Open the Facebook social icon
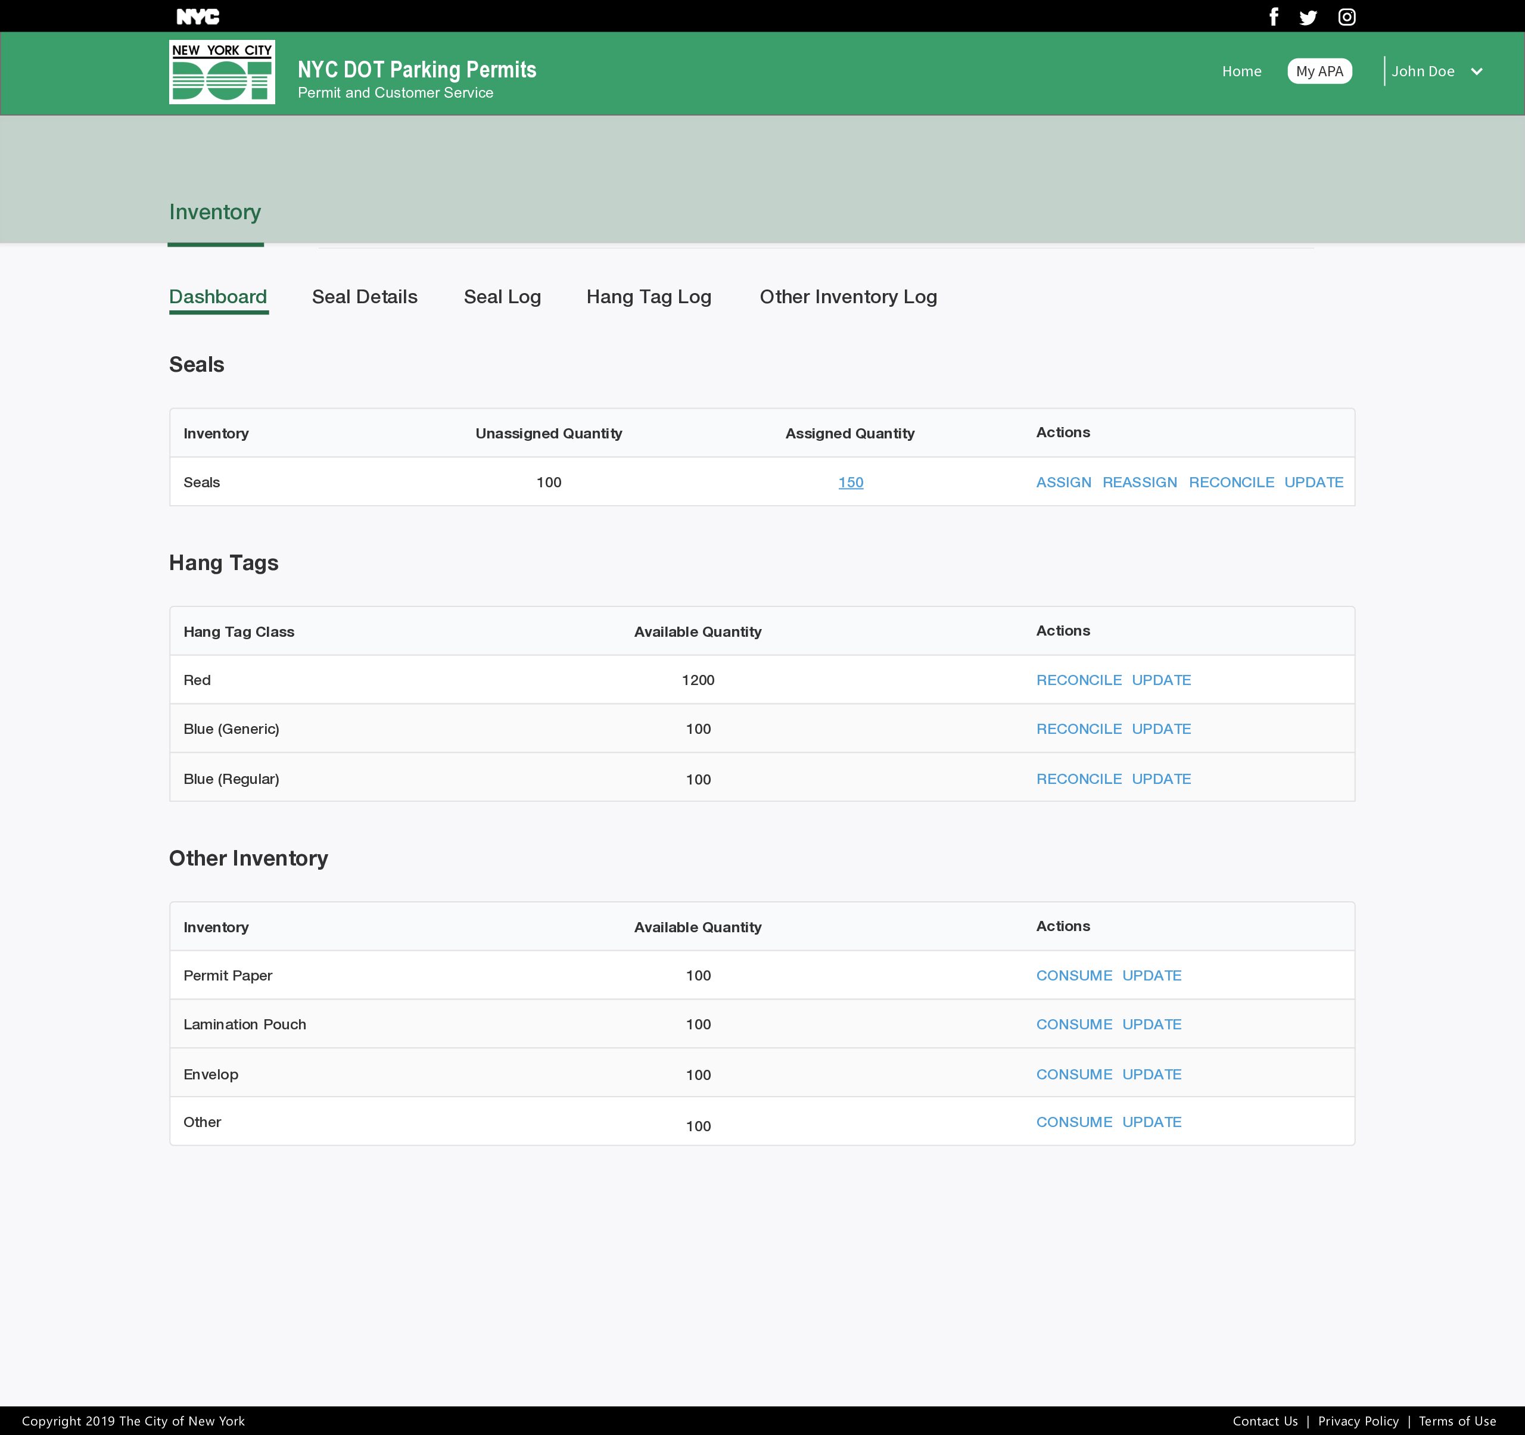The height and width of the screenshot is (1435, 1525). (1274, 17)
